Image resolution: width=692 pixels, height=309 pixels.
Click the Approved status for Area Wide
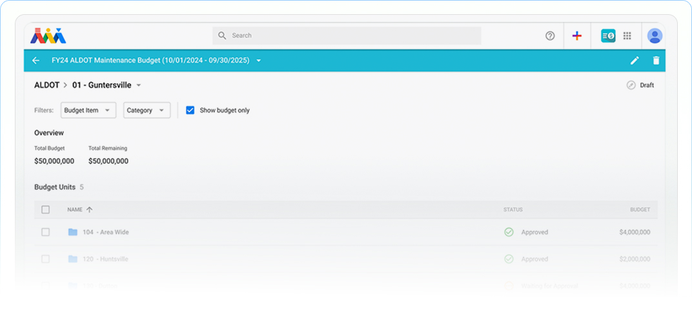click(x=534, y=232)
